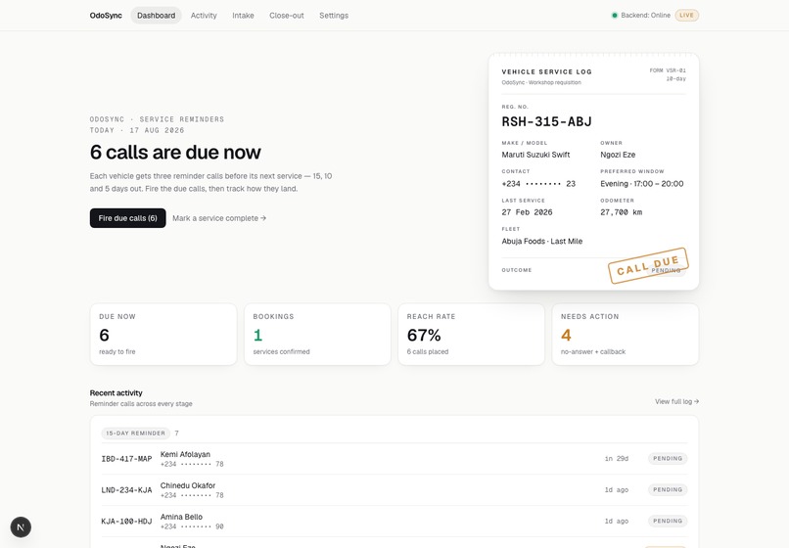
Task: Click the 'VEHICLE SERVICE LOG' card heading
Action: [x=546, y=72]
